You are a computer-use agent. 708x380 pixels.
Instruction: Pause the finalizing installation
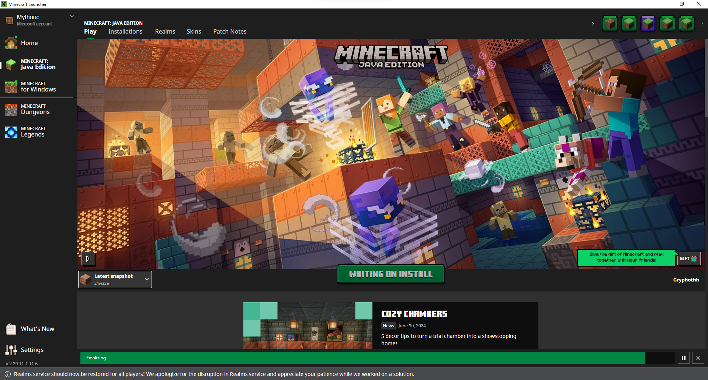tap(683, 358)
